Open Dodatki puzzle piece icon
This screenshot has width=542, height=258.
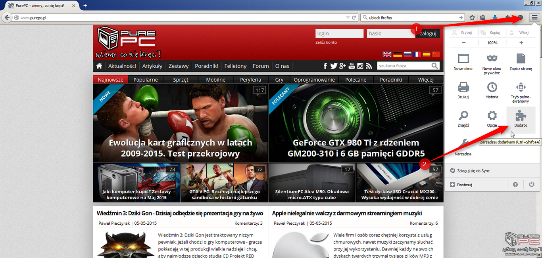click(x=521, y=115)
